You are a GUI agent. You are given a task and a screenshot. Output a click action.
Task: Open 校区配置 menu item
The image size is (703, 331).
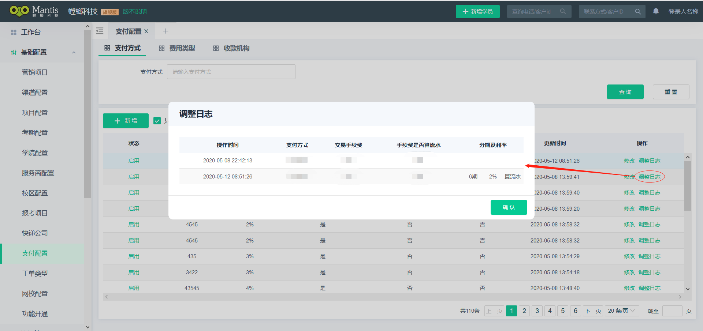[x=35, y=193]
